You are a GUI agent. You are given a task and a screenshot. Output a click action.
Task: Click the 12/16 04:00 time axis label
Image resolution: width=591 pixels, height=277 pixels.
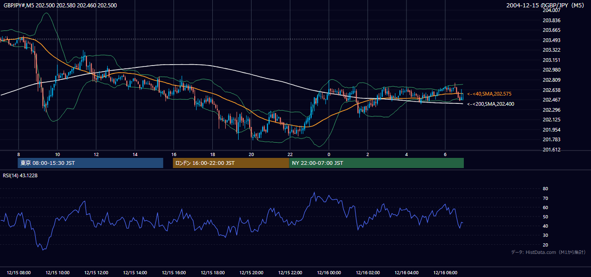click(407, 272)
